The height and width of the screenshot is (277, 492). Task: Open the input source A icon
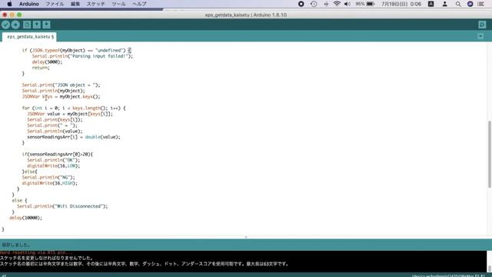point(430,4)
